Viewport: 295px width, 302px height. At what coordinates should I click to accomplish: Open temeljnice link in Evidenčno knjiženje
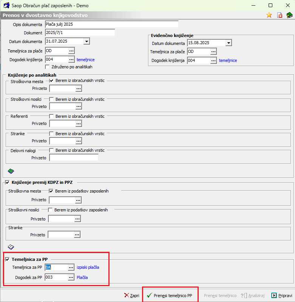[228, 60]
